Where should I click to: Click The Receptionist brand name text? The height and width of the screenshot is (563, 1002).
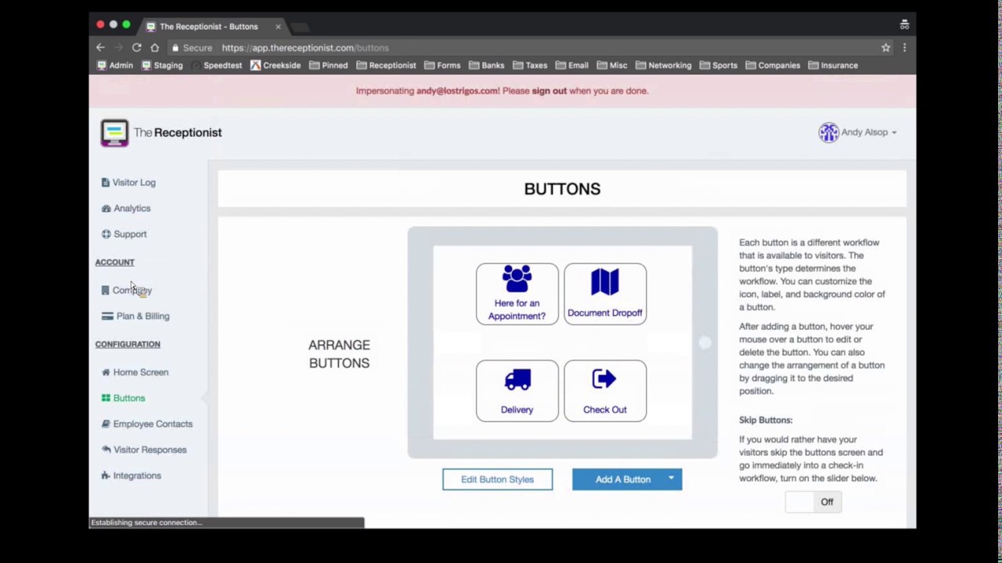coord(178,133)
